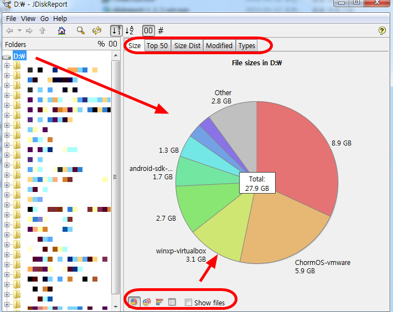Click the magnifying glass scan icon
Viewport: 393px width, 312px height.
point(81,31)
